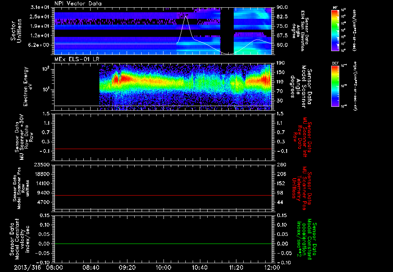393x272 pixels.
Task: Click the "ergs/(cm**2-sr-sec-eV)" units label
Action: [x=355, y=86]
